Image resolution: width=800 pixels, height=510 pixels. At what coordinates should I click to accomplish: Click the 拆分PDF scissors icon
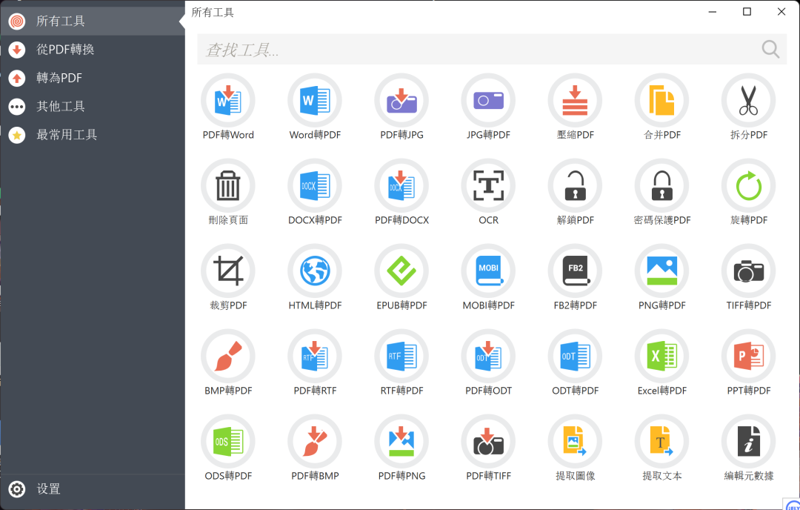tap(748, 101)
